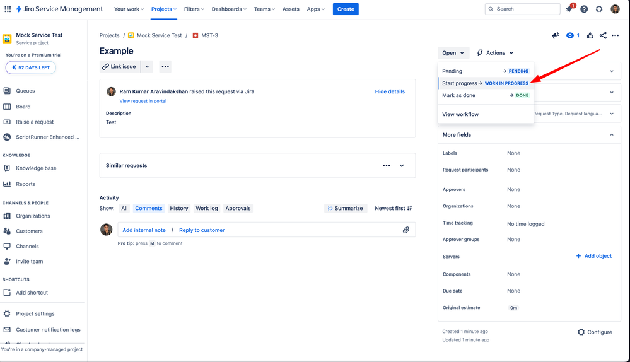Expand the Request Type panel chevron
630x362 pixels.
(612, 114)
